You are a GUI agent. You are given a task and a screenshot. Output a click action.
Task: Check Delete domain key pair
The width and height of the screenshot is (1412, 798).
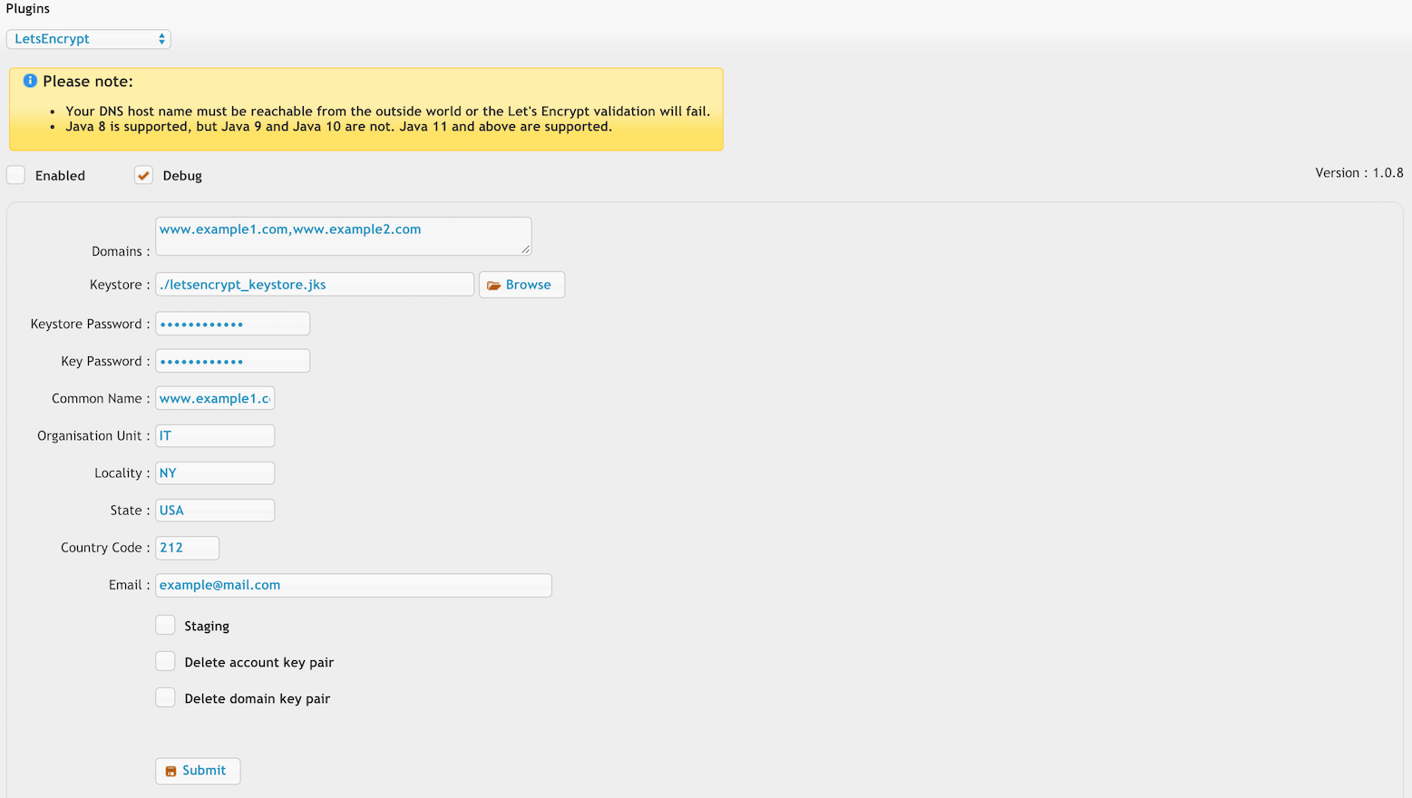pyautogui.click(x=165, y=697)
